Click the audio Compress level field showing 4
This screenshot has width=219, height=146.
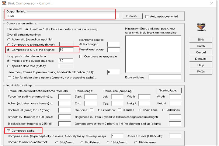[x=117, y=136]
